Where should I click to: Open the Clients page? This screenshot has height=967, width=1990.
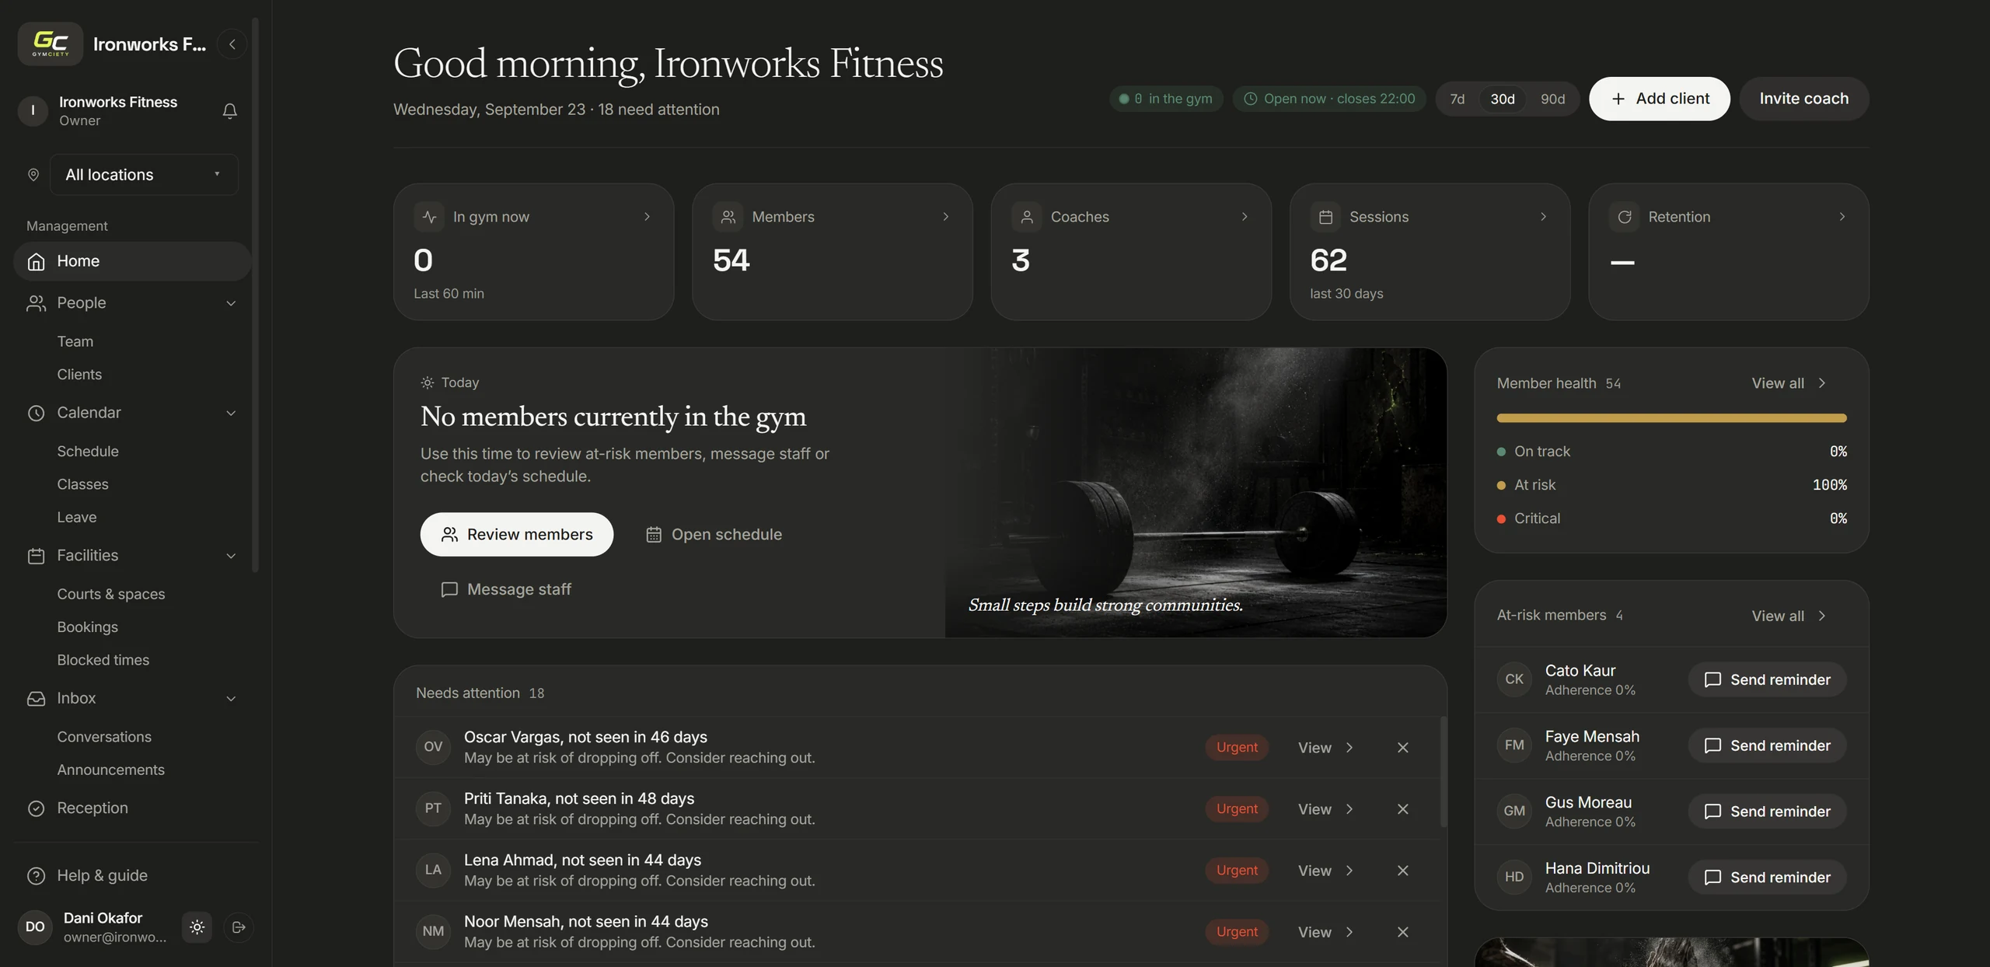point(79,375)
